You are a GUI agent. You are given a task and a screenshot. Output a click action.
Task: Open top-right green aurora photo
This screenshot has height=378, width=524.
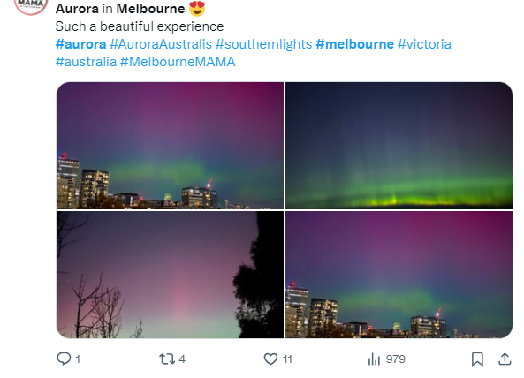coord(399,146)
